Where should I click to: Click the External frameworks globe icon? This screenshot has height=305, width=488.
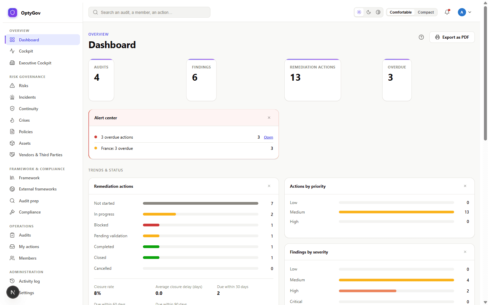pyautogui.click(x=12, y=189)
